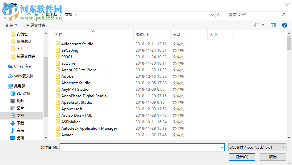The image size is (292, 165).
Task: Click folder icon beside 4Videosoft Studio
Action: (58, 44)
